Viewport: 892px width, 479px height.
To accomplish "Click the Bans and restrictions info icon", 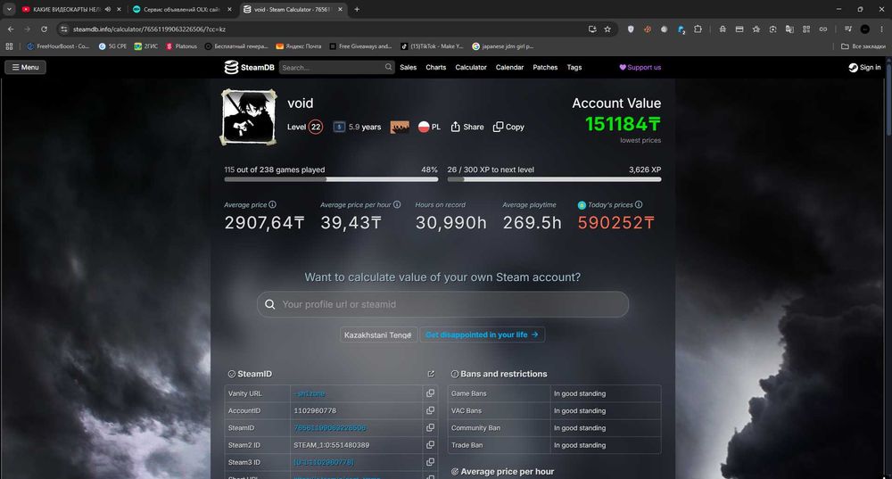I will click(x=455, y=374).
